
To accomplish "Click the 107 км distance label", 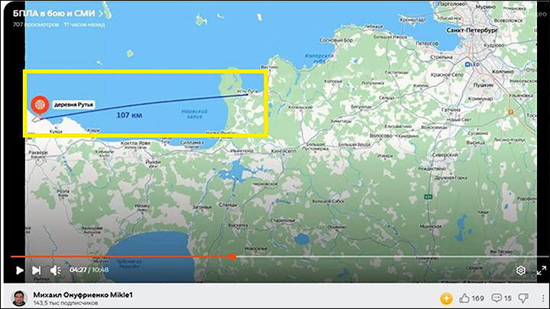I will [128, 114].
